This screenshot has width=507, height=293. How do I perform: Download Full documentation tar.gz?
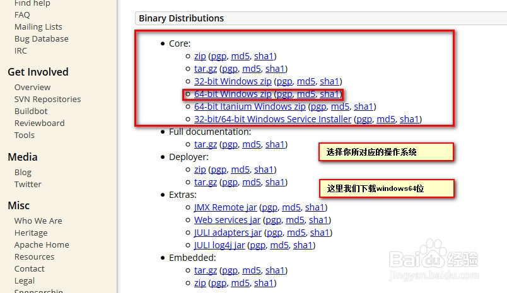[206, 144]
